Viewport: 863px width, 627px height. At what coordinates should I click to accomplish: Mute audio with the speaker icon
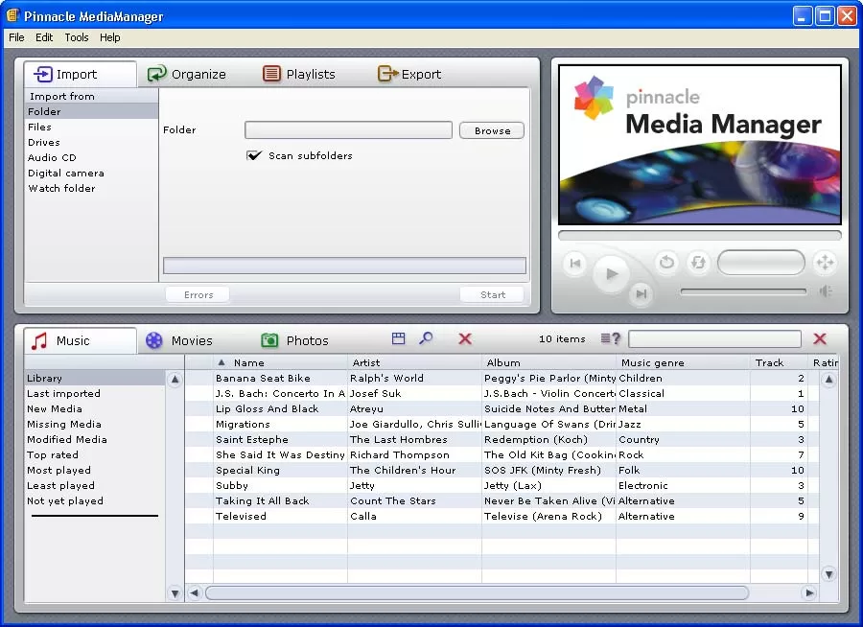tap(825, 291)
